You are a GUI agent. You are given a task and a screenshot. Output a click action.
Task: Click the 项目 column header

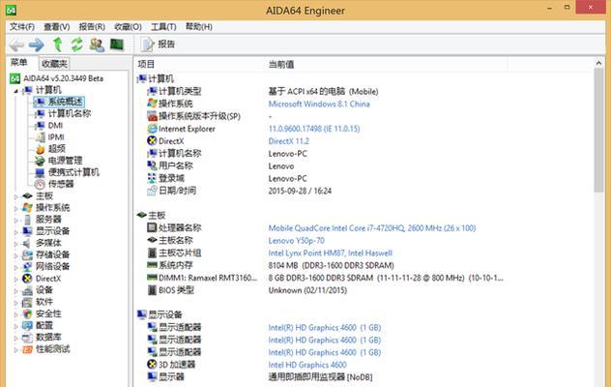point(146,64)
